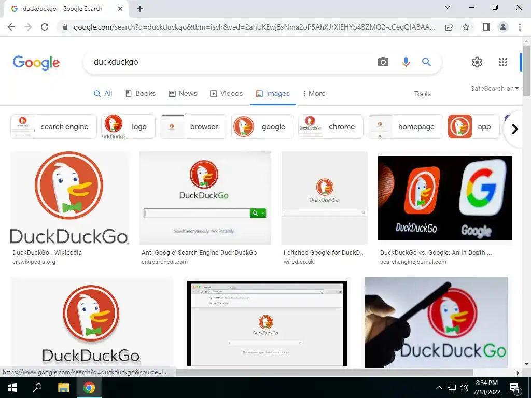Go back with the browser back arrow

click(x=11, y=27)
